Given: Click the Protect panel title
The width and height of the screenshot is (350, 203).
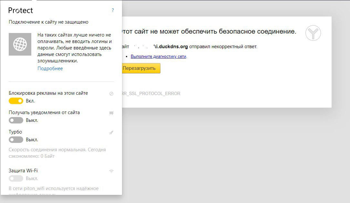Looking at the screenshot, I should [21, 10].
